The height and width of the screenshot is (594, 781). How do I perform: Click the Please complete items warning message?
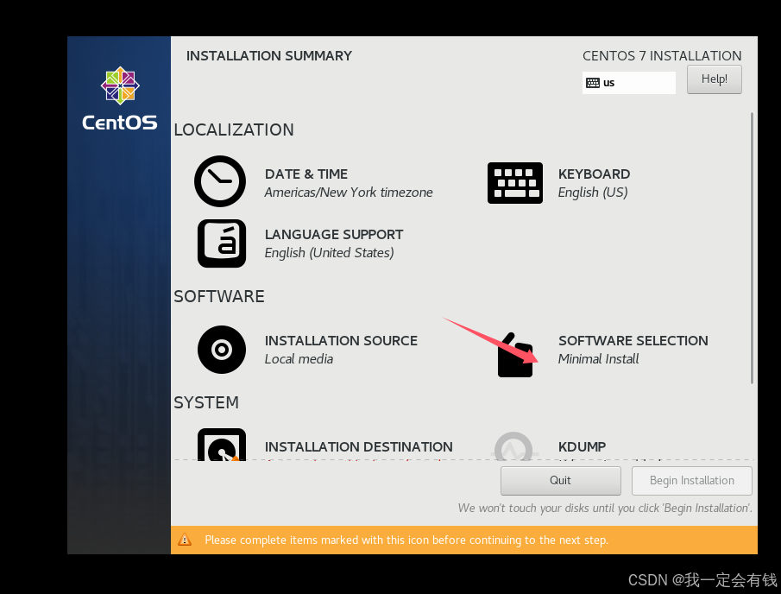[x=406, y=540]
